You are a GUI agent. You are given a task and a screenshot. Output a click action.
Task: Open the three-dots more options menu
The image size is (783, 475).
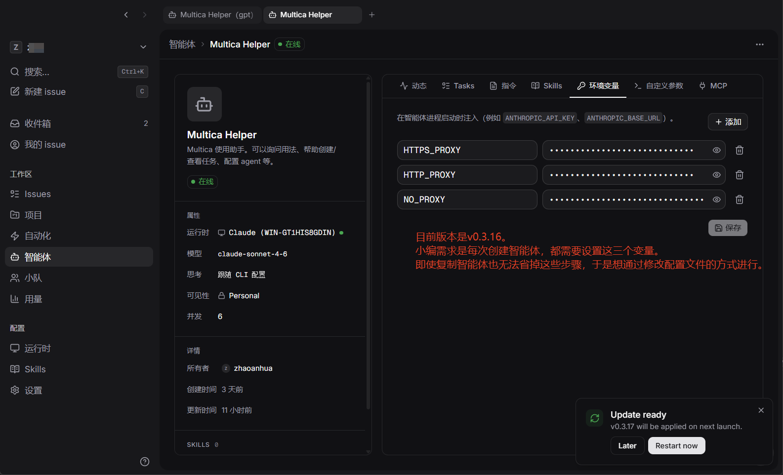click(760, 44)
